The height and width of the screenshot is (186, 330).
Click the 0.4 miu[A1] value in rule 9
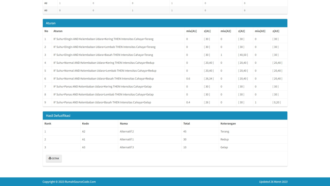(x=188, y=102)
